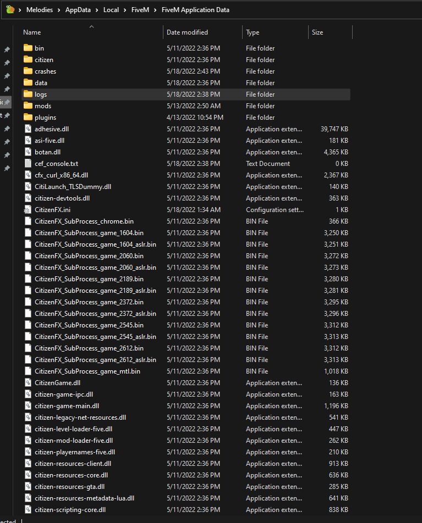Click the Configuration sett... type cell
The width and height of the screenshot is (422, 523).
pos(275,210)
